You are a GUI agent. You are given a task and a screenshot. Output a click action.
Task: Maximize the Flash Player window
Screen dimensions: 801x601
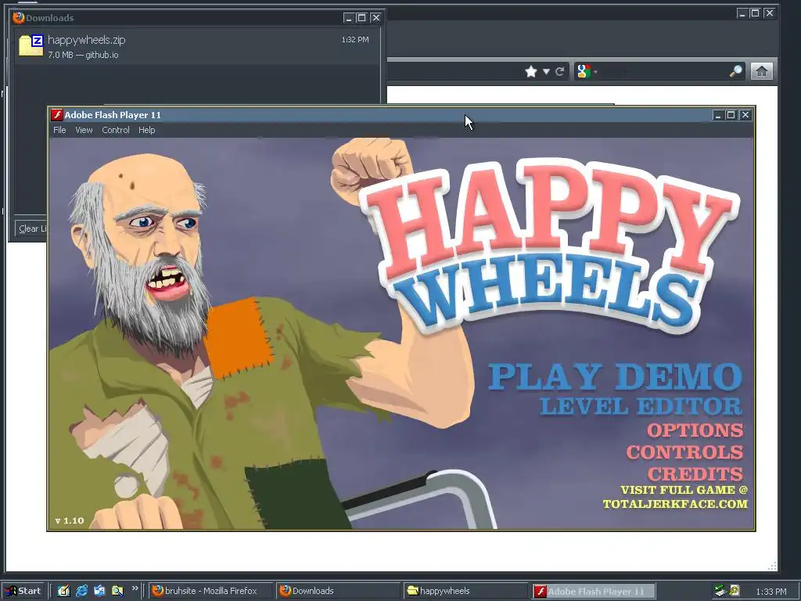[731, 115]
